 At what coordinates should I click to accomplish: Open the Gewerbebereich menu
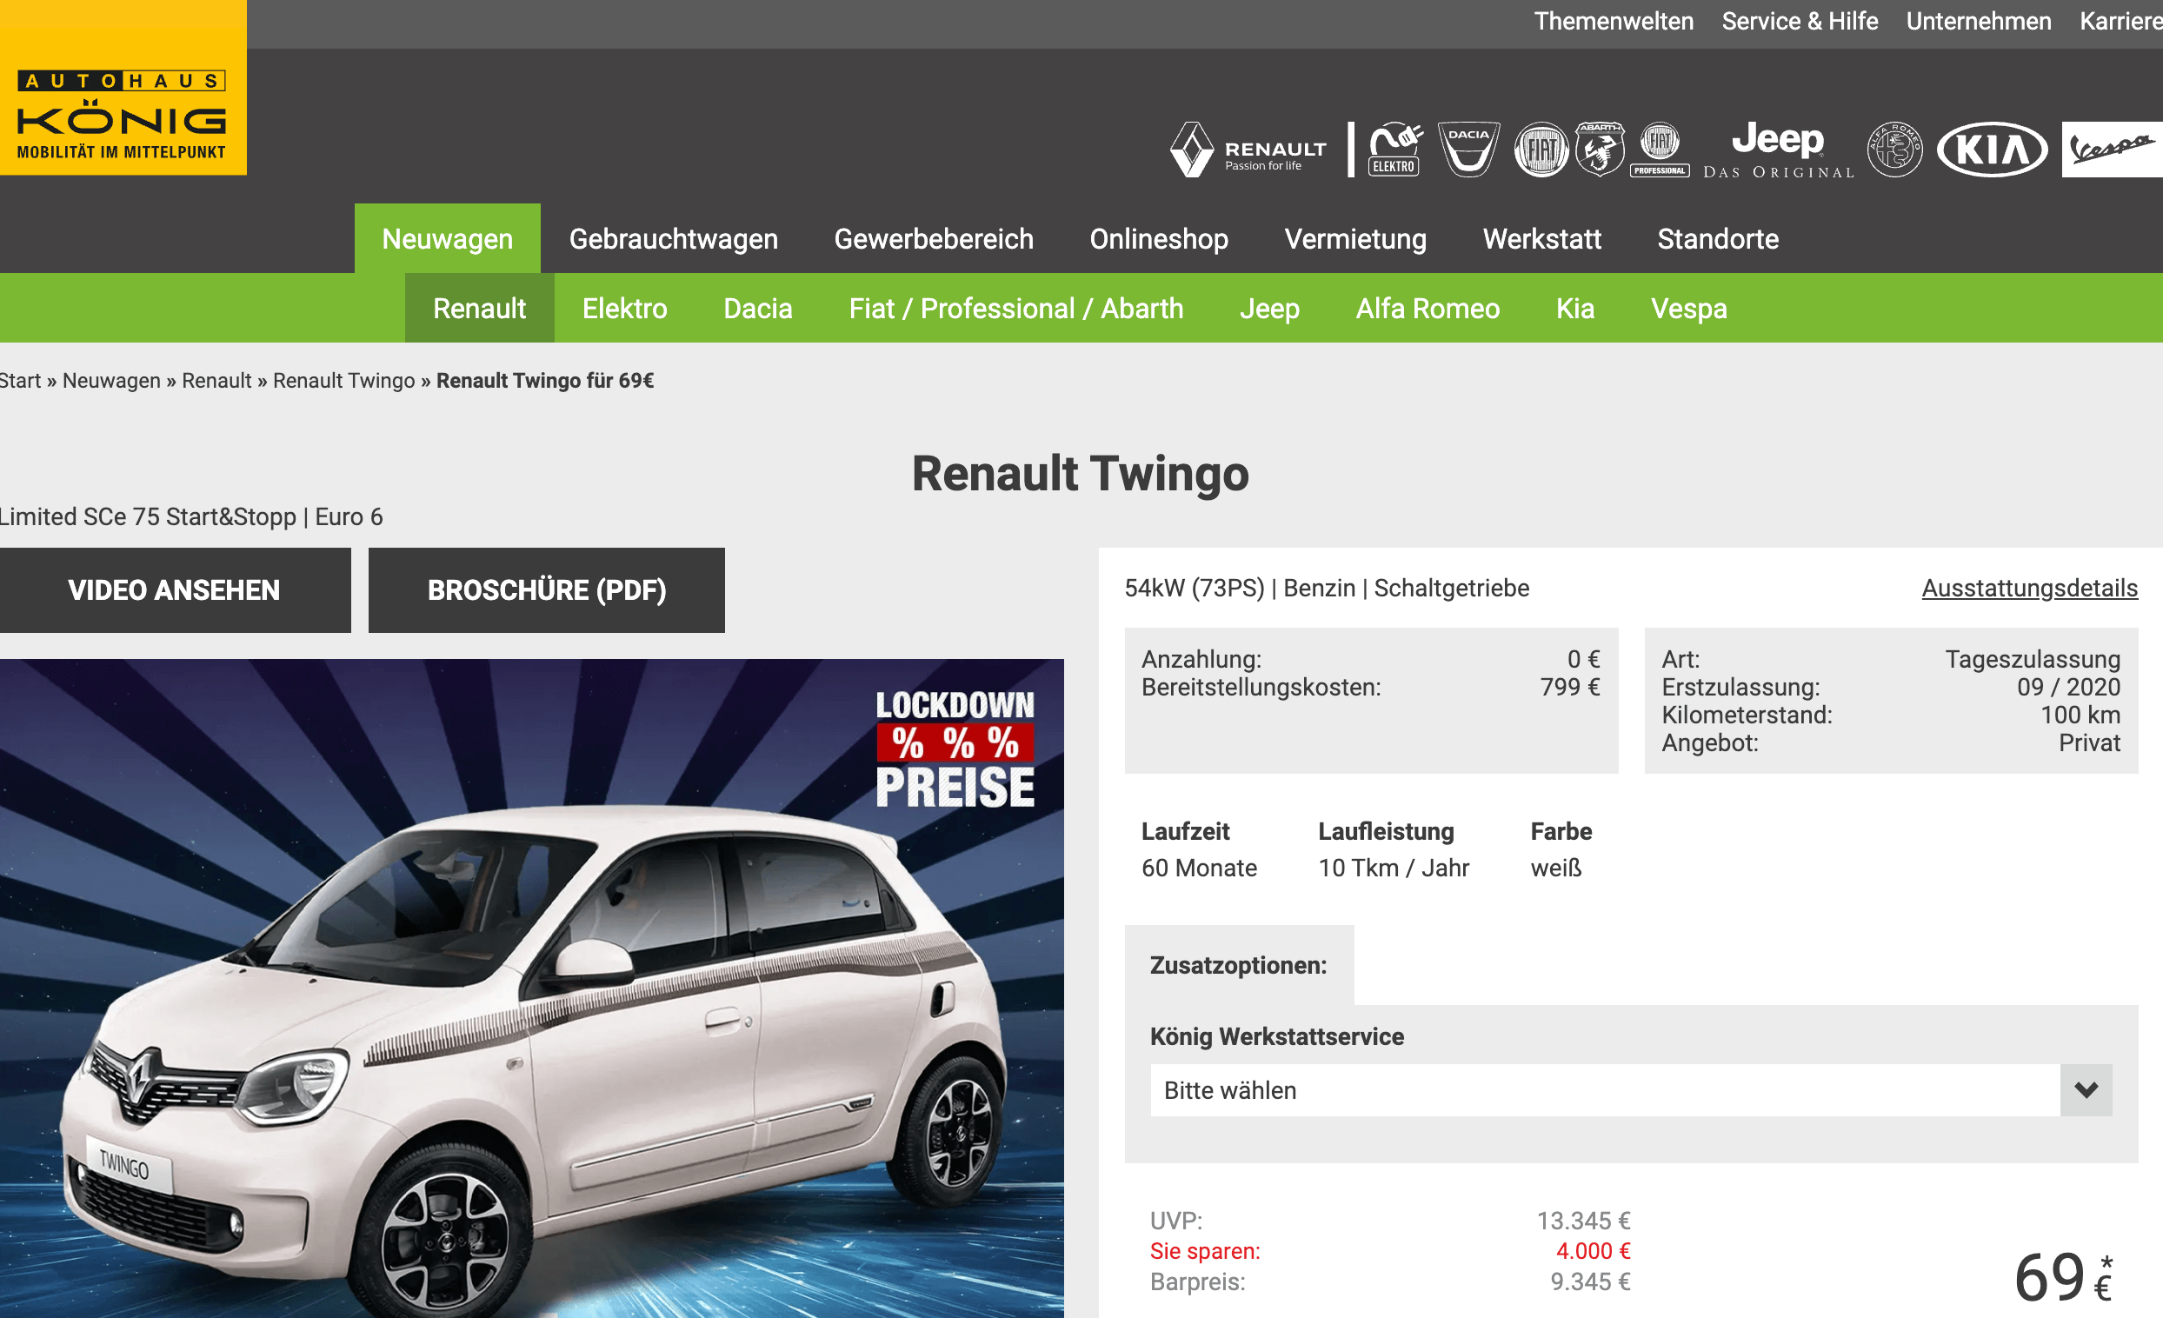point(934,239)
